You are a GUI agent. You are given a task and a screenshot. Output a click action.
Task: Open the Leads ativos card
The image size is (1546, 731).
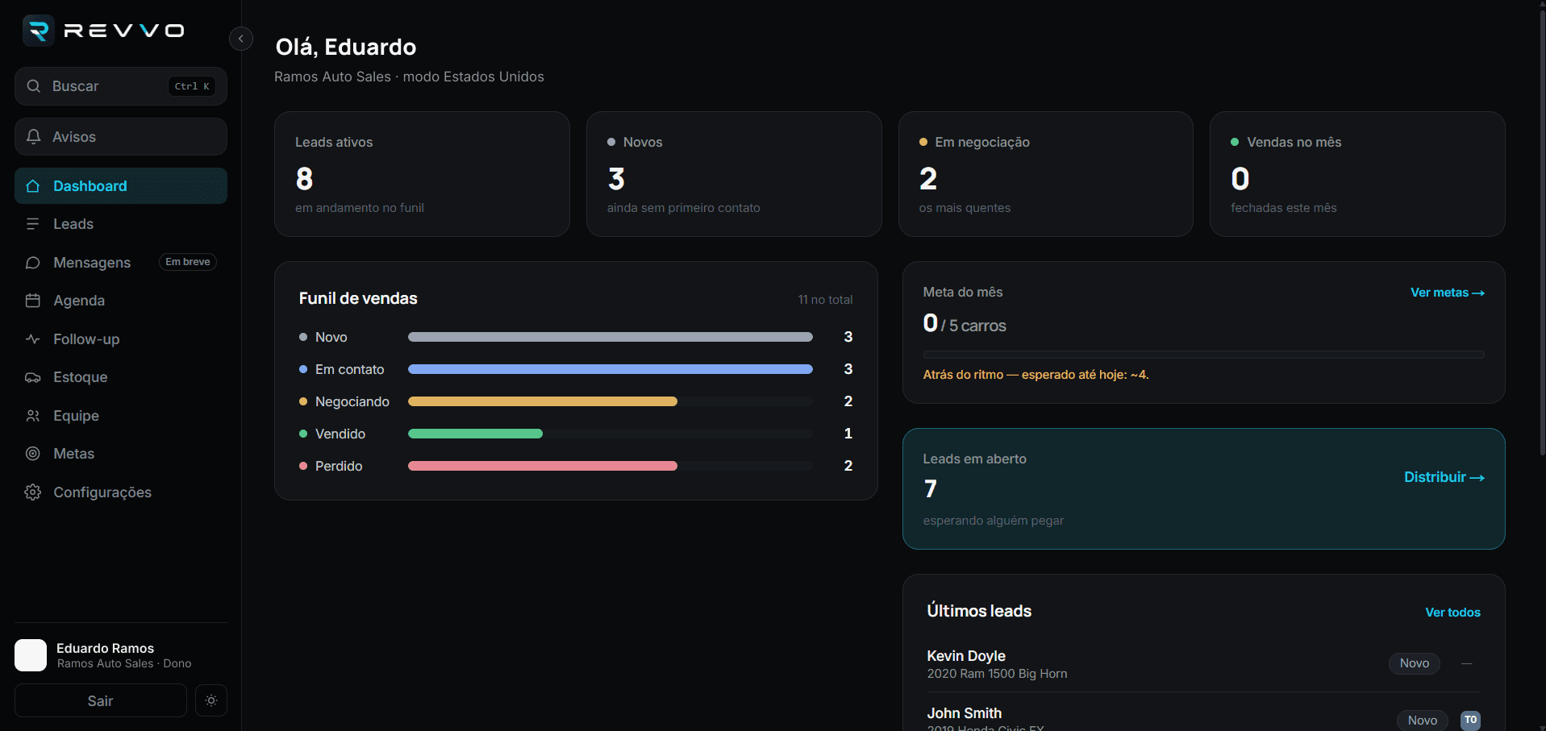[x=422, y=174]
